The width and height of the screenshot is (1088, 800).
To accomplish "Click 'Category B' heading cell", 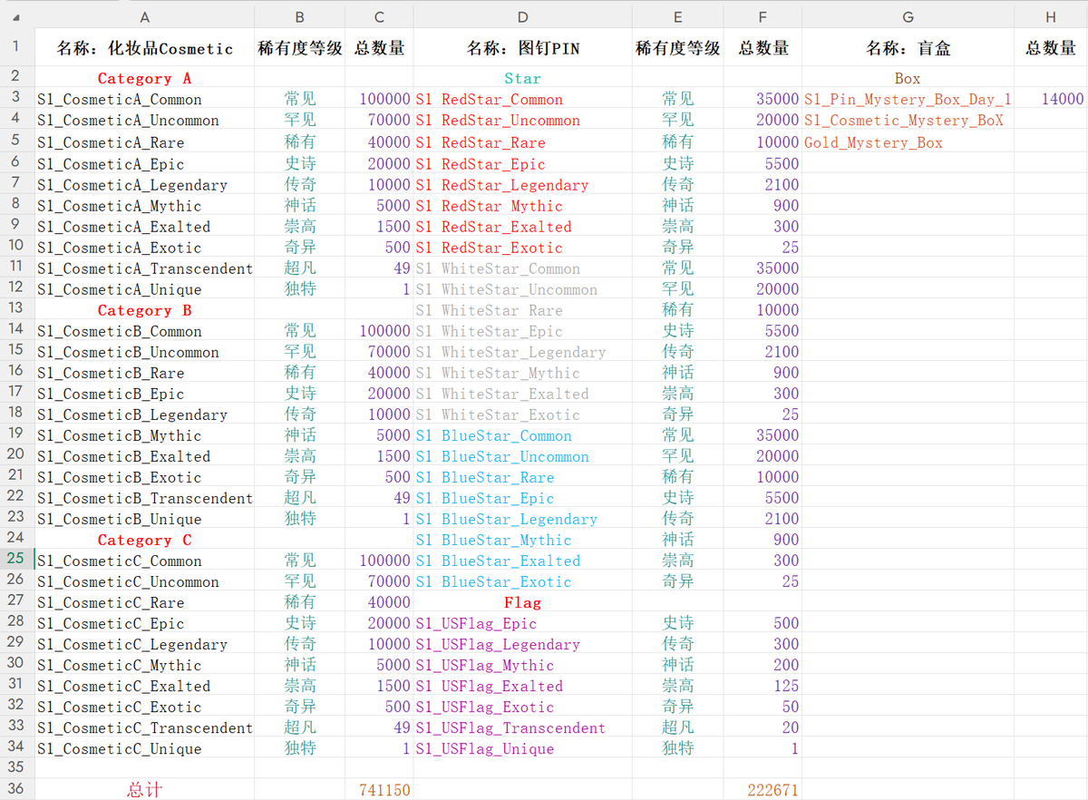I will 145,310.
